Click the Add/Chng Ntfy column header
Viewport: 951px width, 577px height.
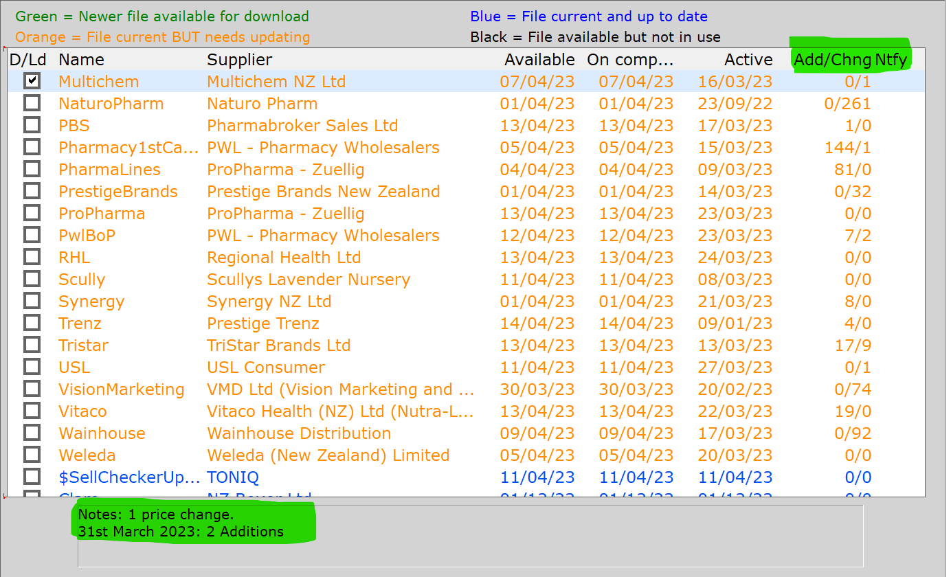coord(851,60)
